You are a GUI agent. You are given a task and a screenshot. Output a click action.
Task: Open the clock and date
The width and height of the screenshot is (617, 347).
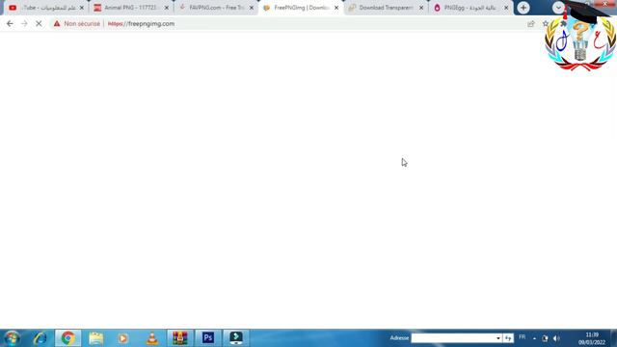(x=591, y=338)
